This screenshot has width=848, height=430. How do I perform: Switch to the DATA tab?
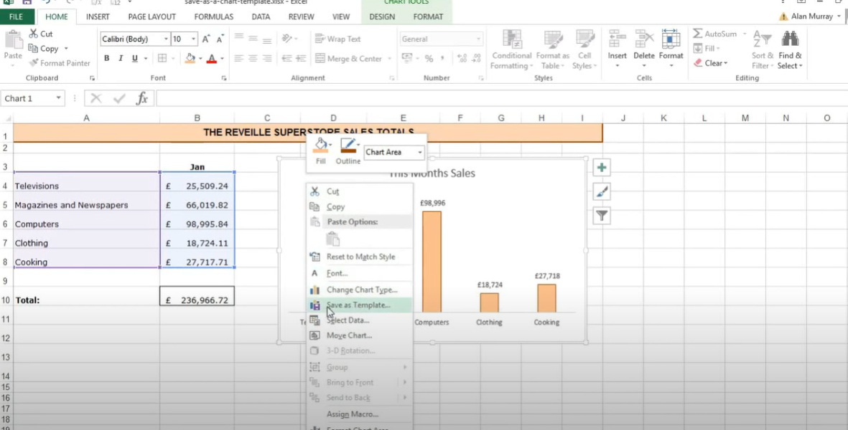tap(261, 16)
